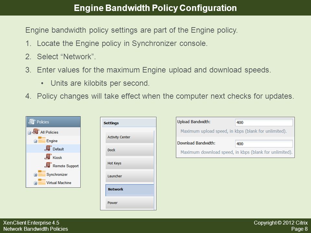Viewport: 311px width, 233px height.
Task: Click the XenClient Enterprise 4.5 footer text
Action: click(x=31, y=223)
